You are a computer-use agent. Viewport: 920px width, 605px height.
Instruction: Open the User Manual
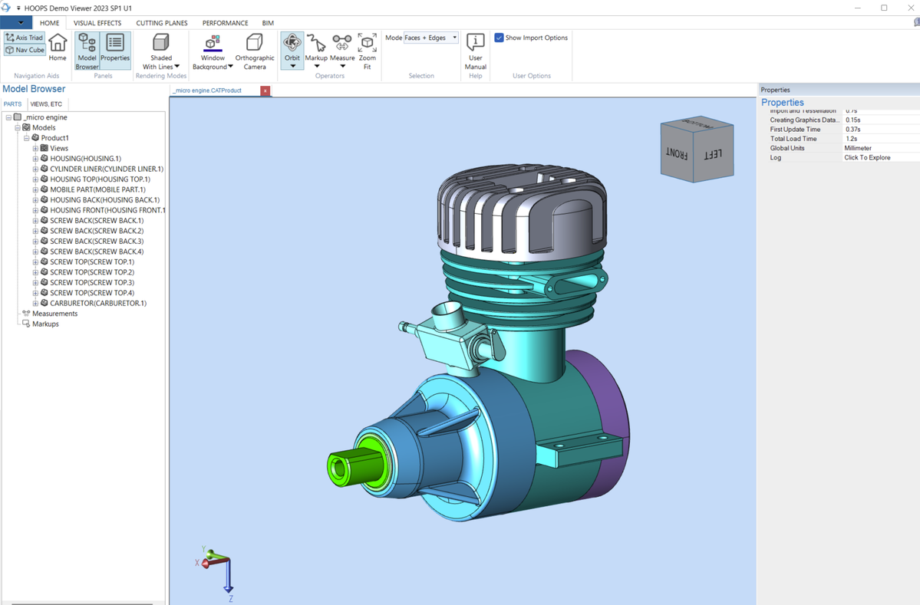pos(475,51)
